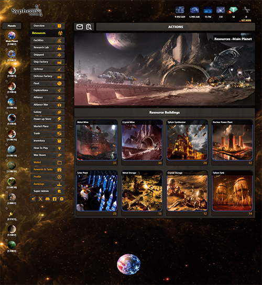
Task: Open the Galaxy menu item
Action: (x=48, y=112)
